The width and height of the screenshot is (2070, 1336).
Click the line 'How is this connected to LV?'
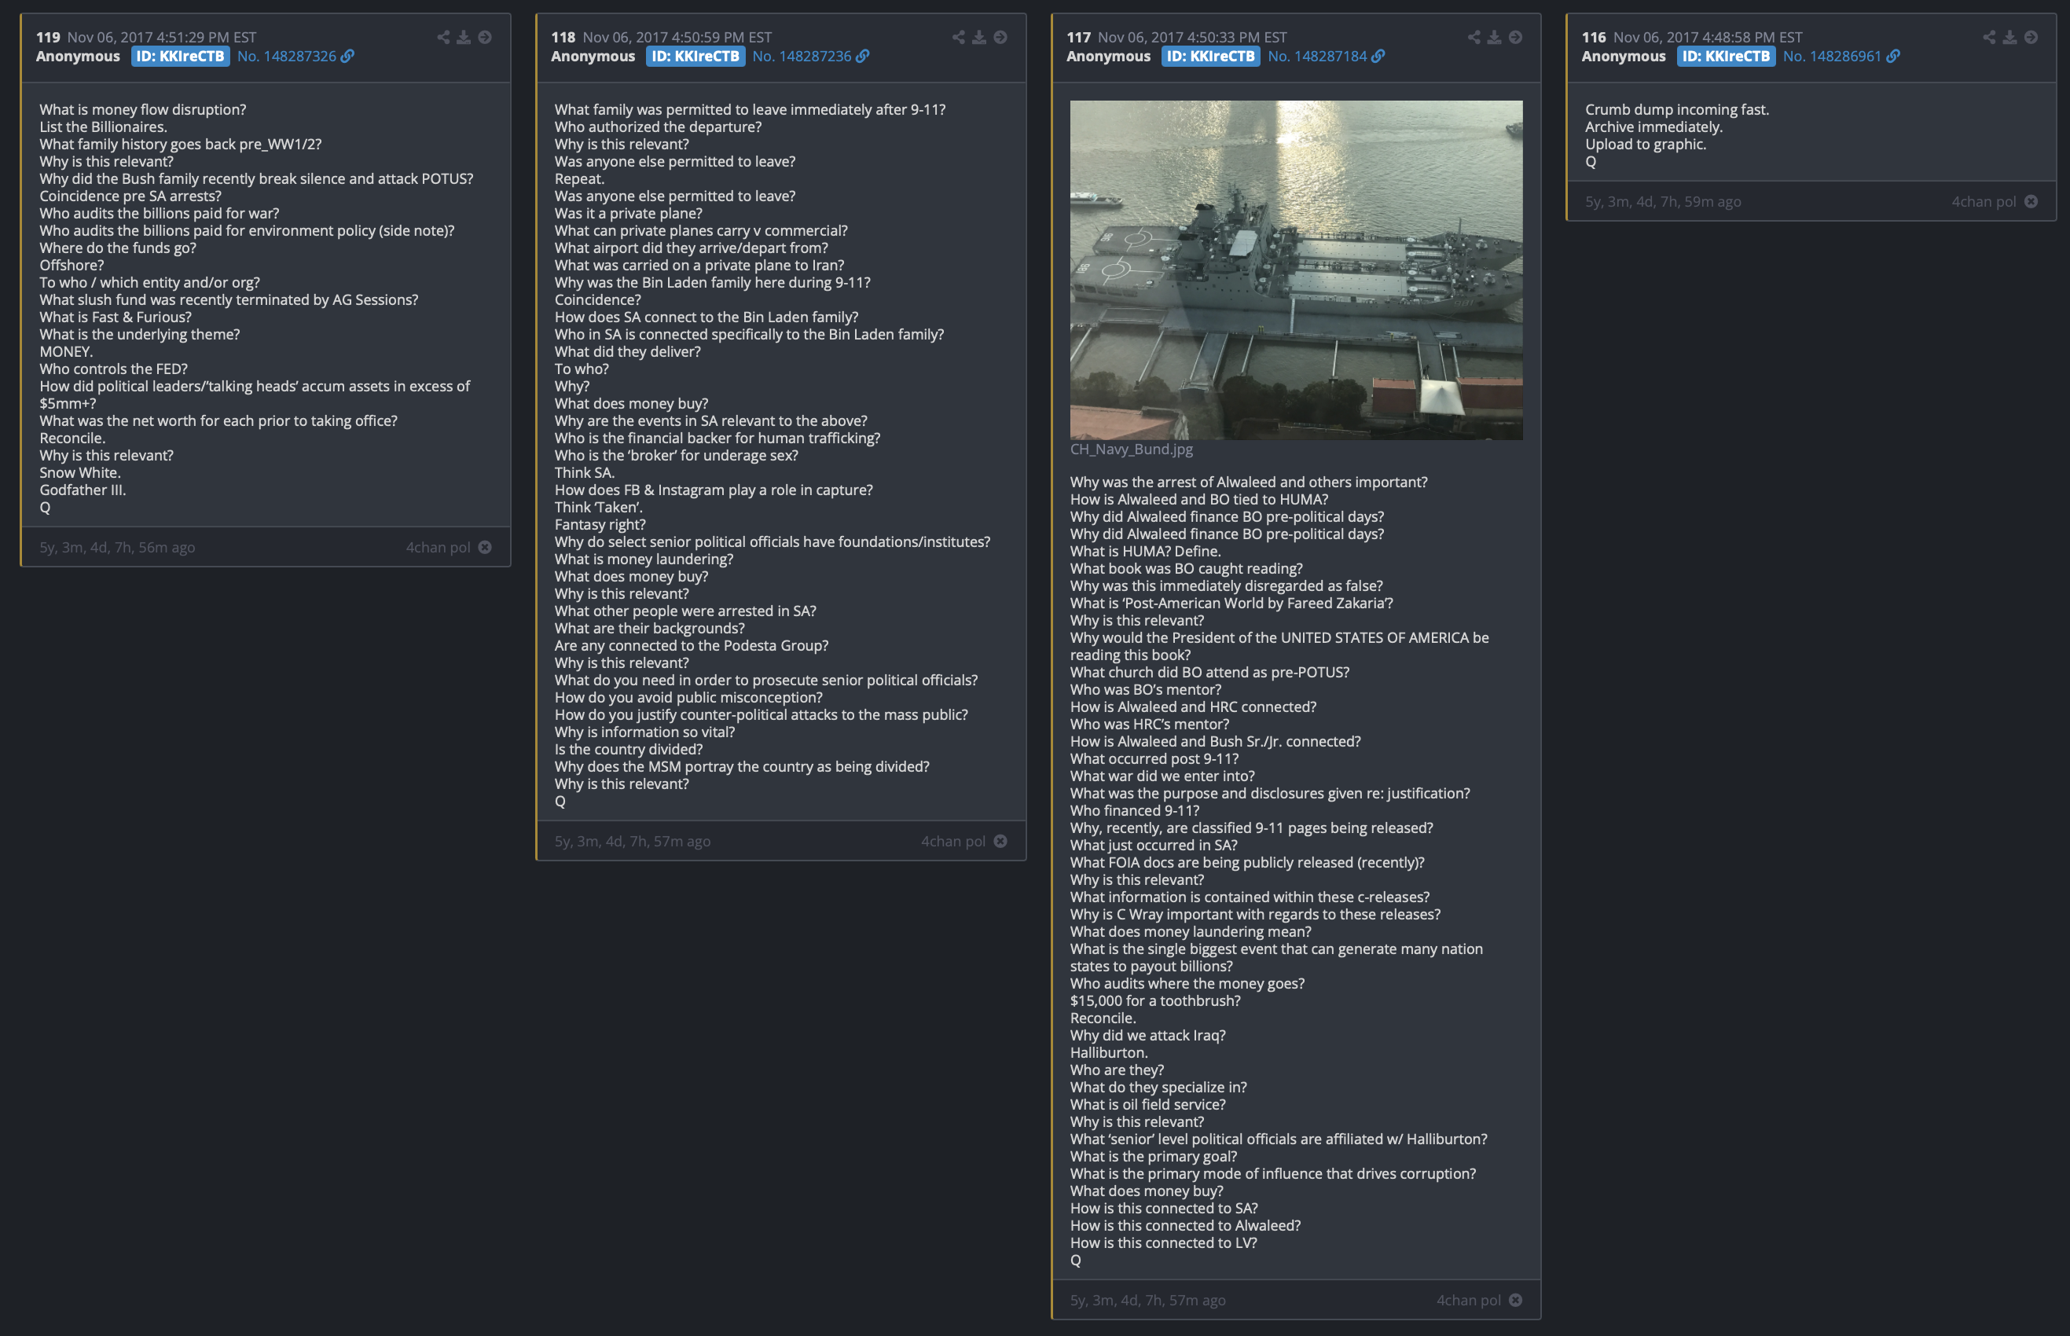[1163, 1243]
